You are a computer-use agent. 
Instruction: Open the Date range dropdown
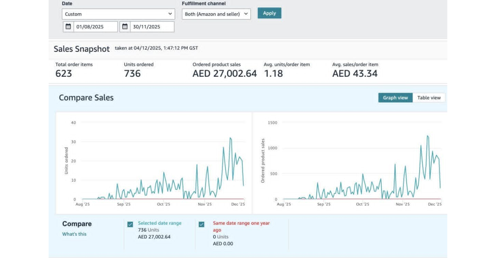click(x=118, y=14)
